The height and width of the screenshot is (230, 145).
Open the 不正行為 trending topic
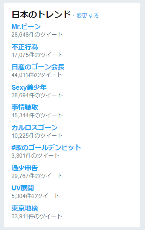click(25, 47)
